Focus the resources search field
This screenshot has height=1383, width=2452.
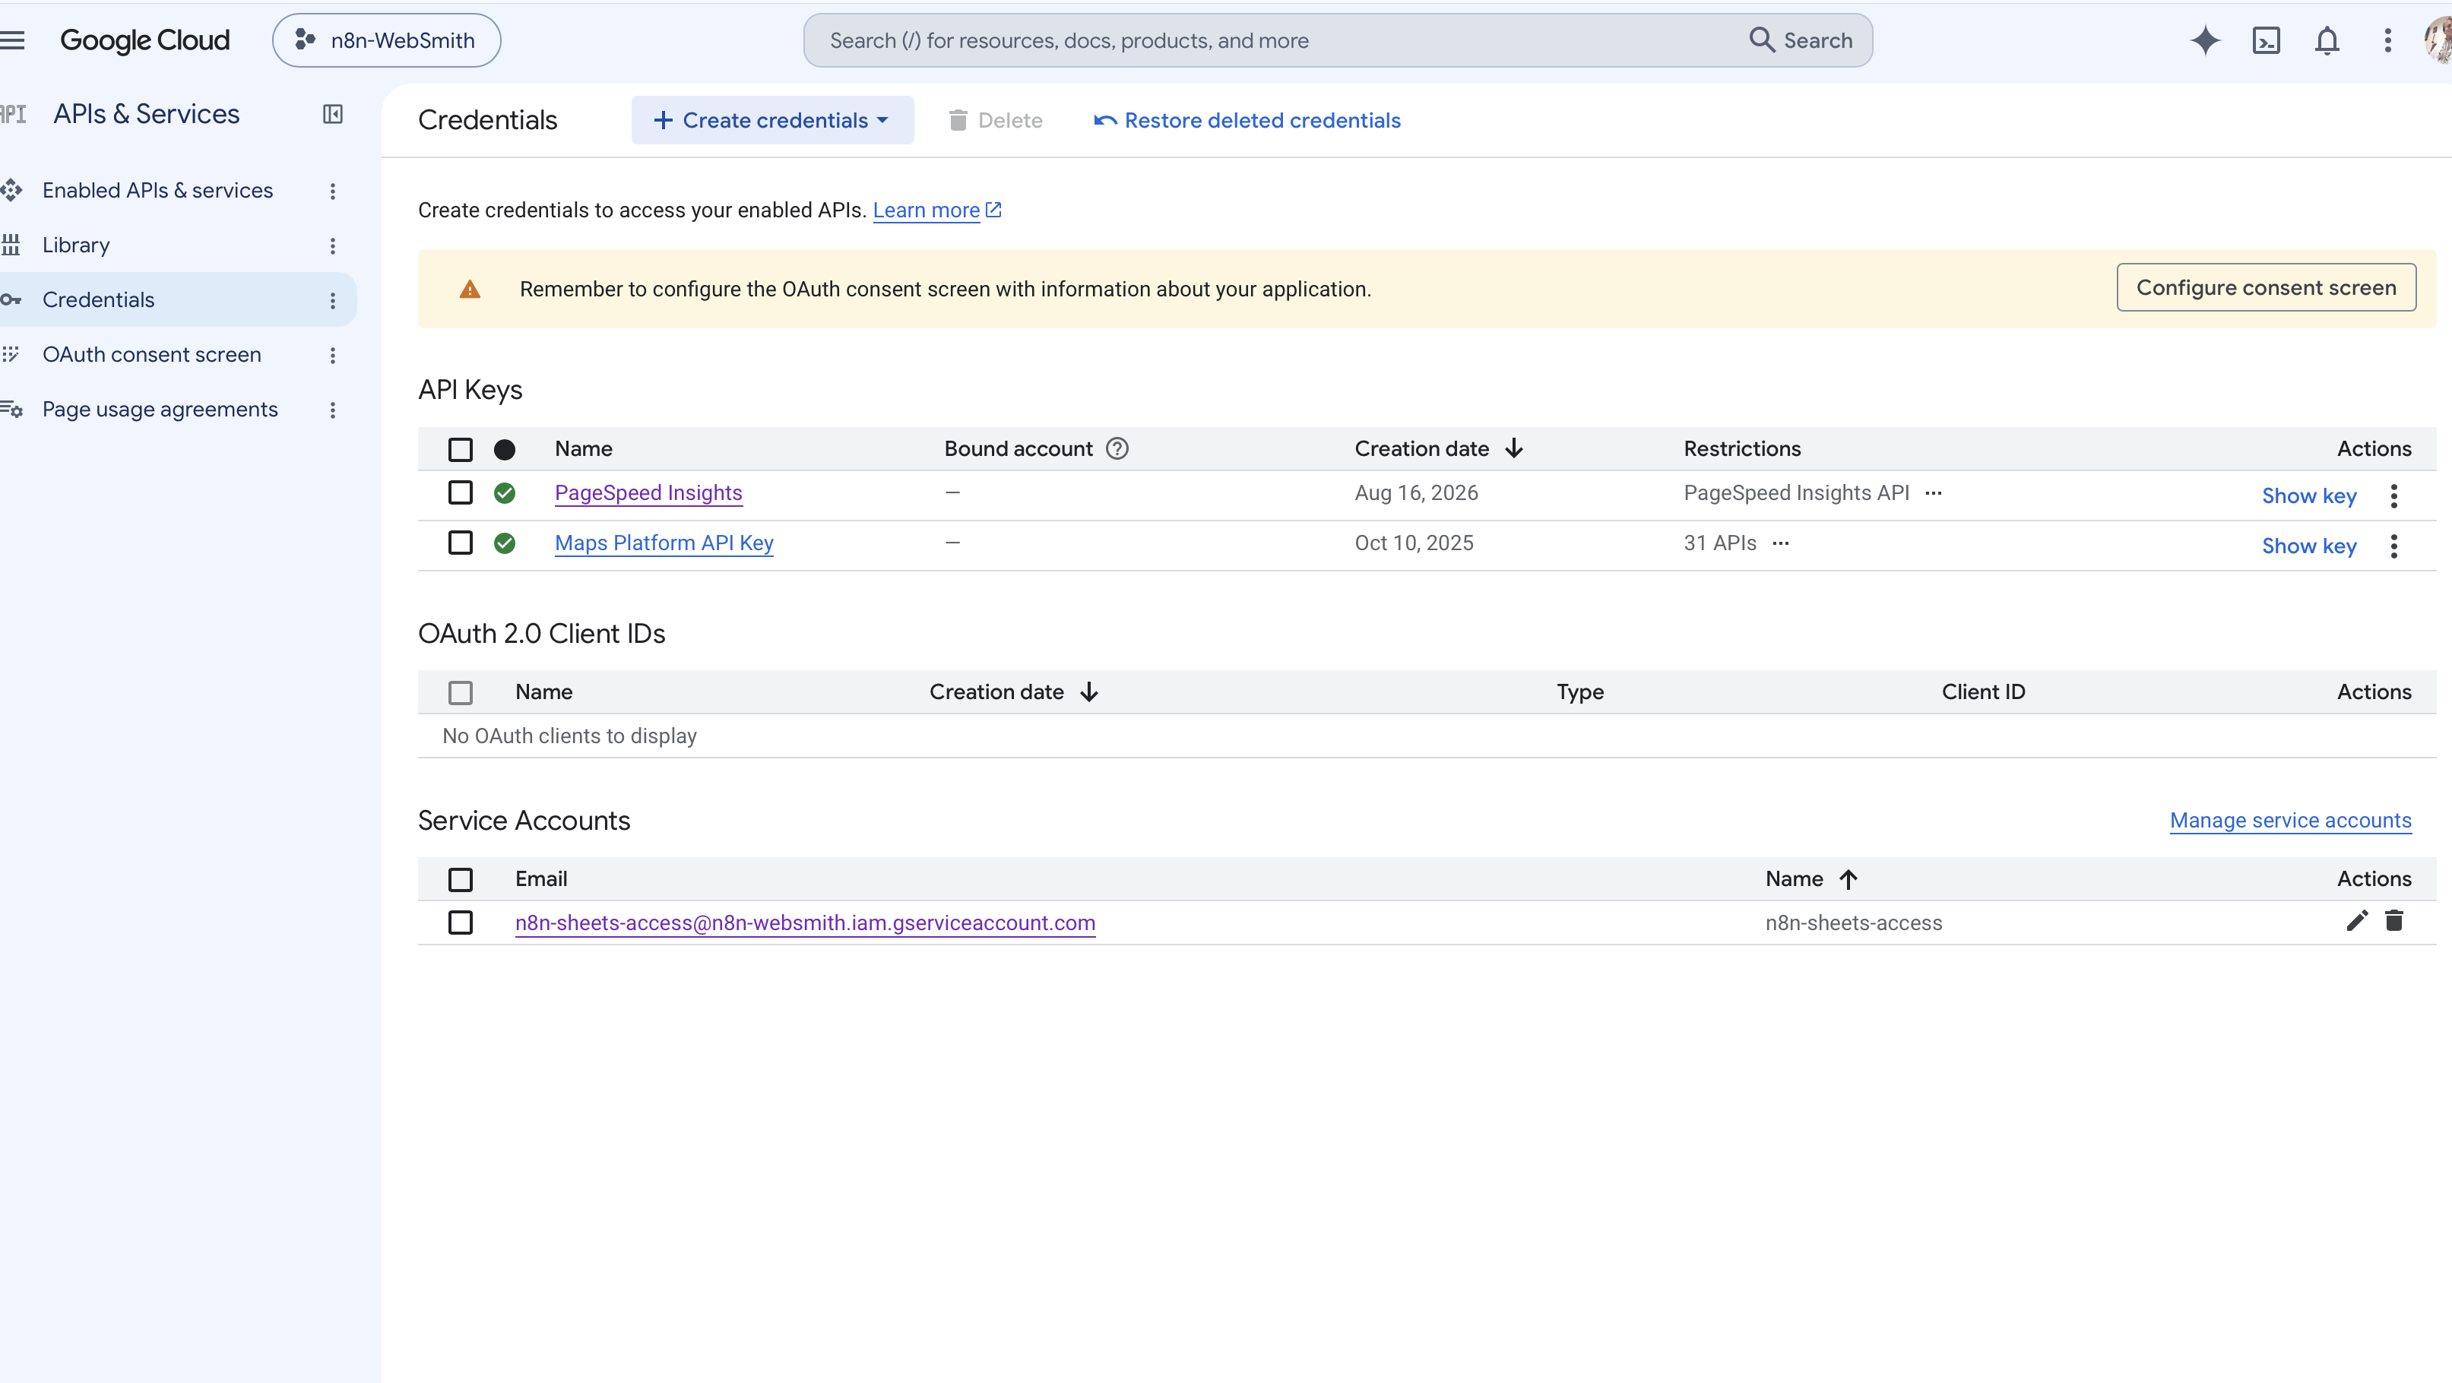coord(1275,40)
